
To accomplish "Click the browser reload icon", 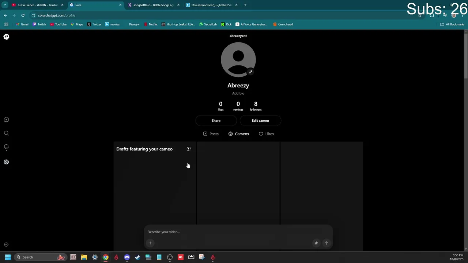I will click(23, 15).
